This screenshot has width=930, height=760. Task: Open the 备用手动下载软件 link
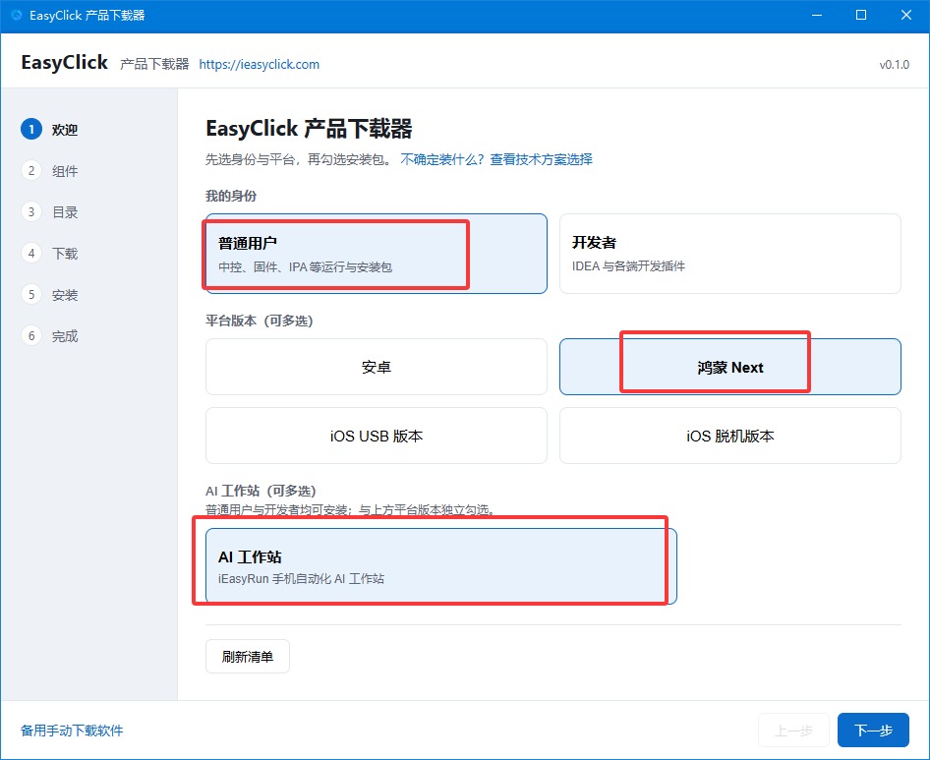[x=72, y=731]
